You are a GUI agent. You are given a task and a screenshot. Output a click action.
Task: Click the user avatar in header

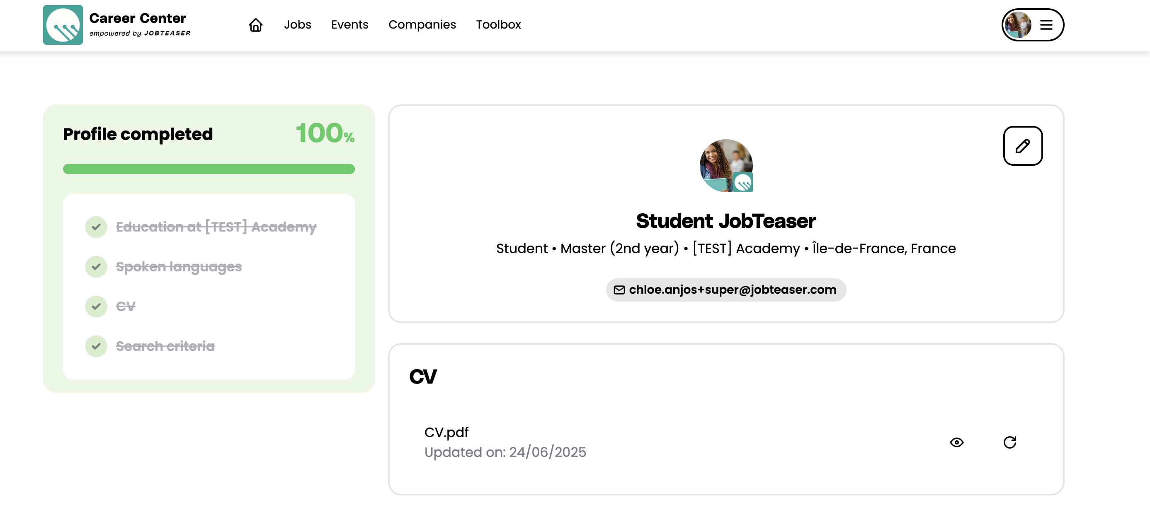pyautogui.click(x=1018, y=25)
